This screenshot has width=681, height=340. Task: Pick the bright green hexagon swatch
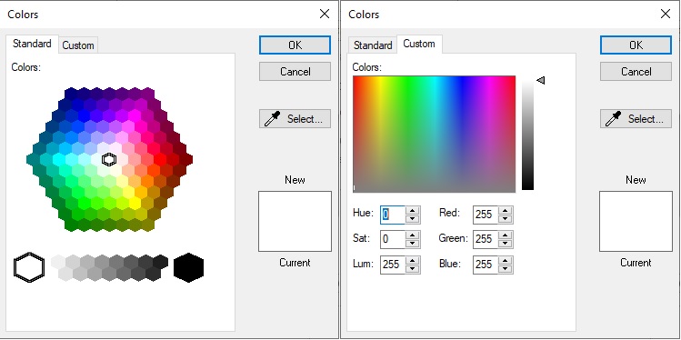point(84,203)
